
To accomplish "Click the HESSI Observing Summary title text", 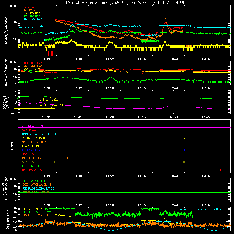I will click(124, 3).
